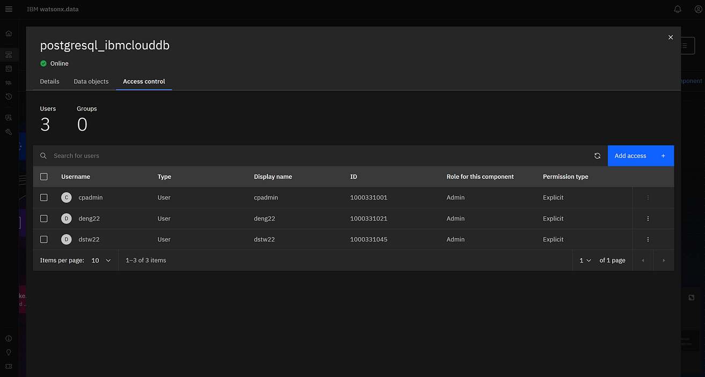Switch to the Data objects tab

tap(91, 82)
